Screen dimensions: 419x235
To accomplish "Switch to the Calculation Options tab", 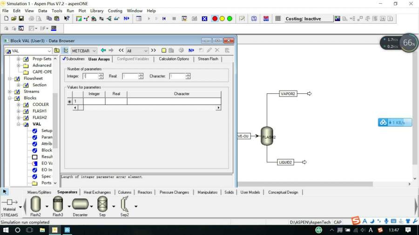I will [174, 59].
